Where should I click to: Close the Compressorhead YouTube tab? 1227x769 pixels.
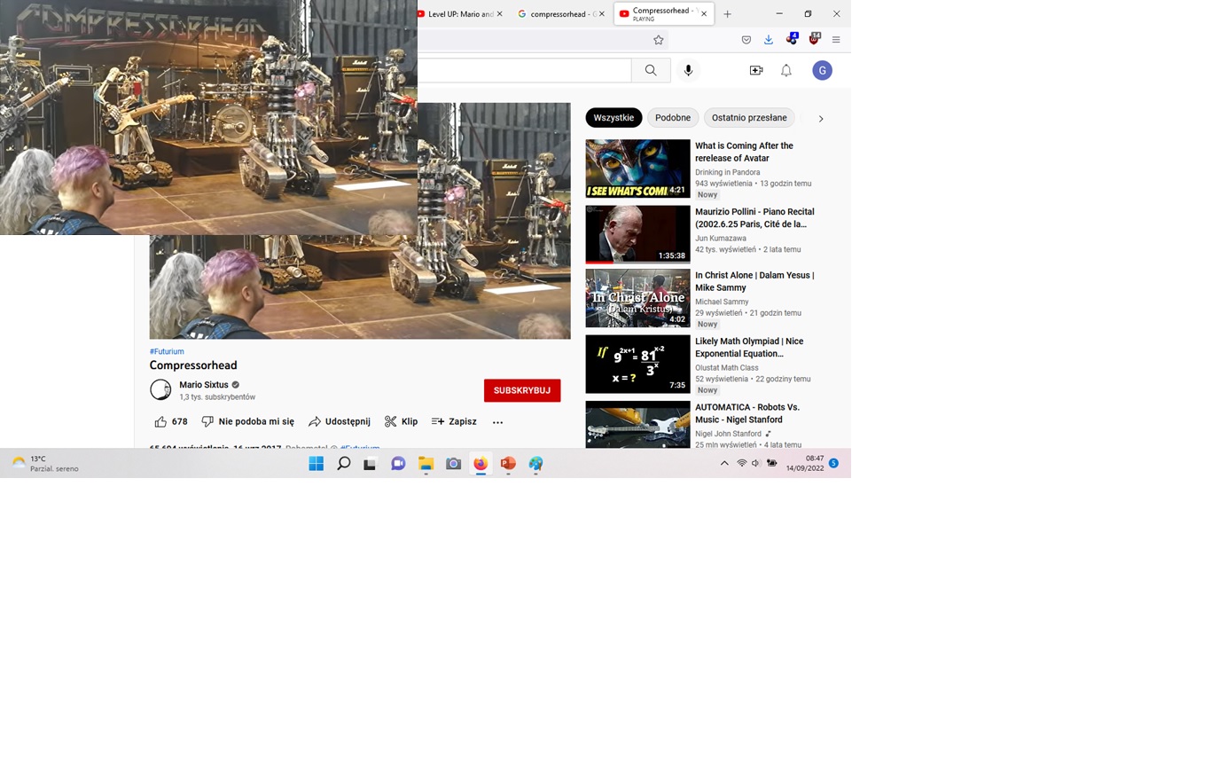pos(704,14)
